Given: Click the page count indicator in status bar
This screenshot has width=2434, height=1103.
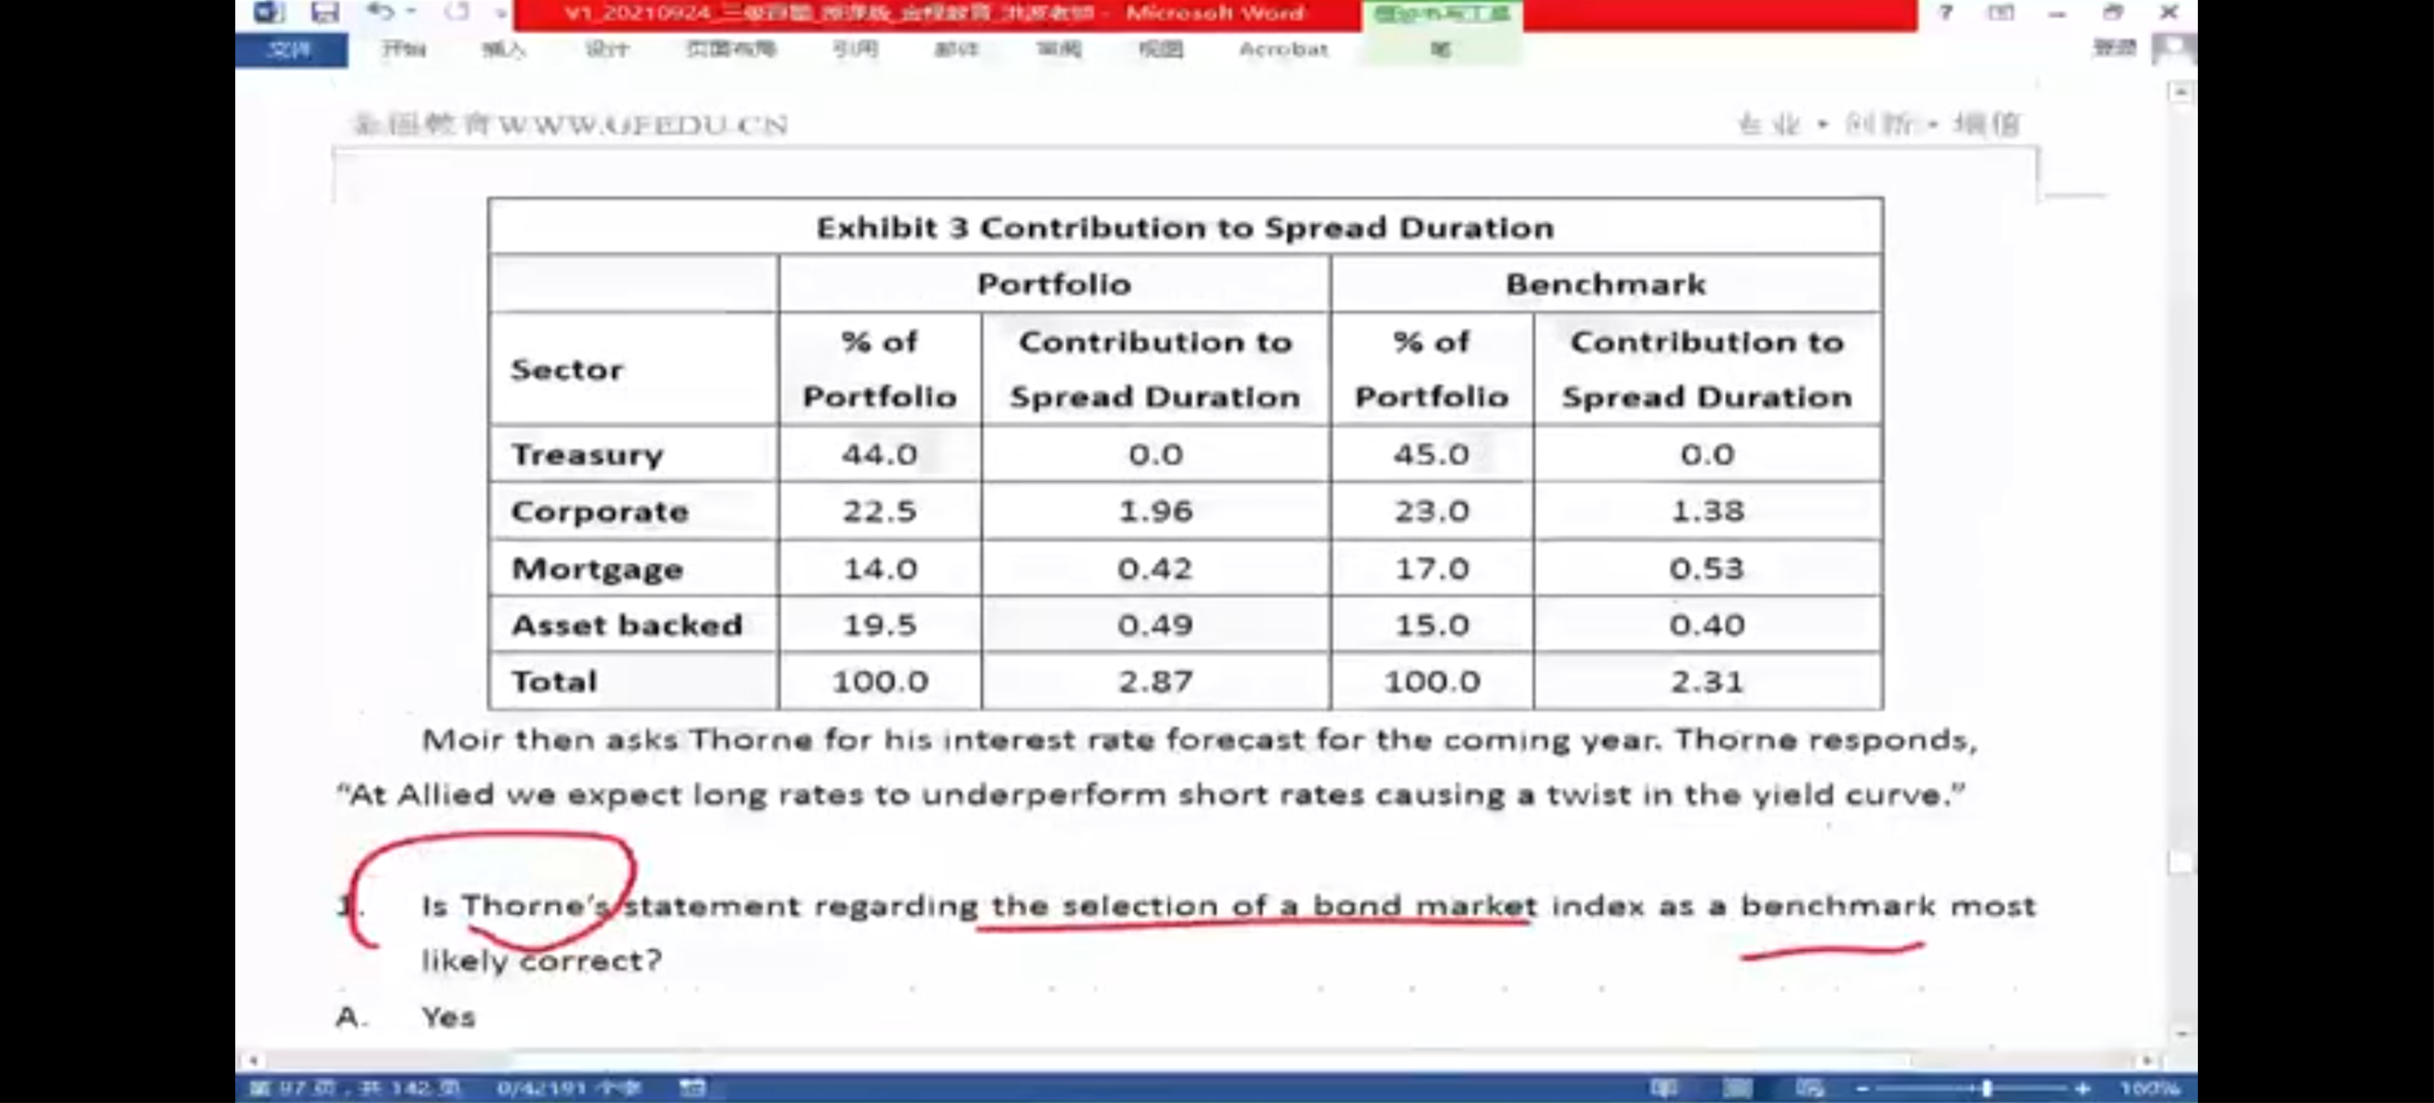Looking at the screenshot, I should coord(354,1088).
